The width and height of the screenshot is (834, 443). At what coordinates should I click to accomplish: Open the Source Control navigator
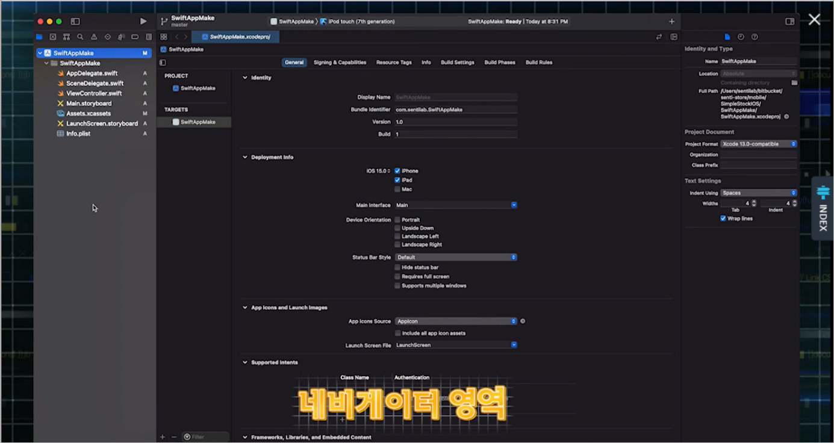tap(53, 37)
